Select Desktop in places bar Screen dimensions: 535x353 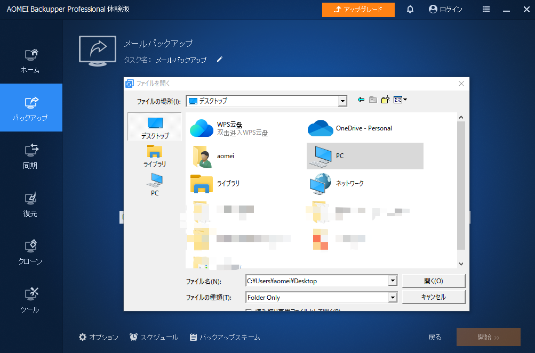155,127
